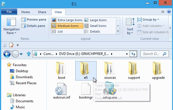Viewport: 173px width, 110px height.
Task: Switch to the Share ribbon tab
Action: coord(42,12)
